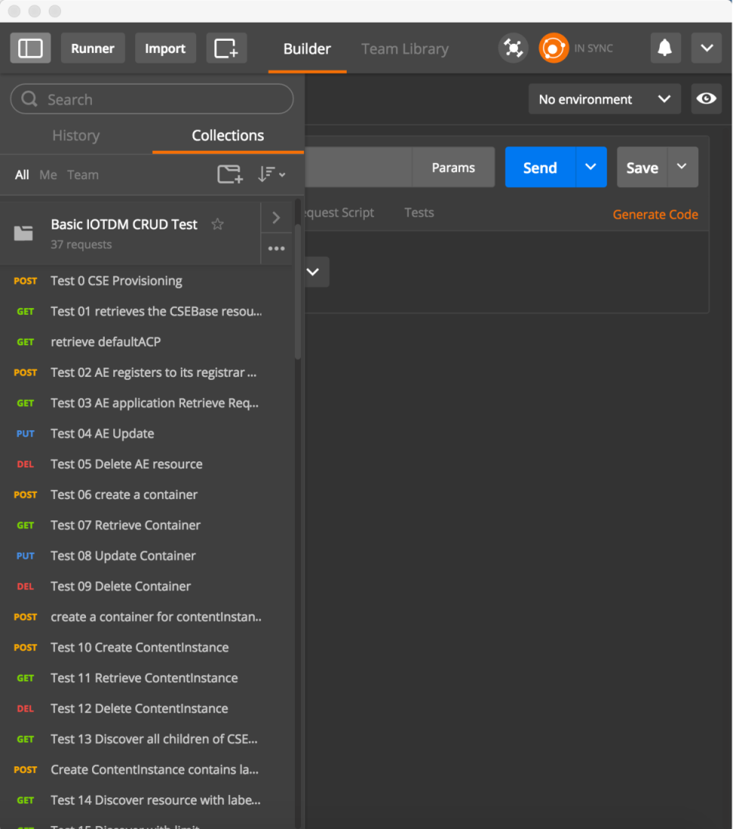Click the orange sync status icon

(554, 48)
